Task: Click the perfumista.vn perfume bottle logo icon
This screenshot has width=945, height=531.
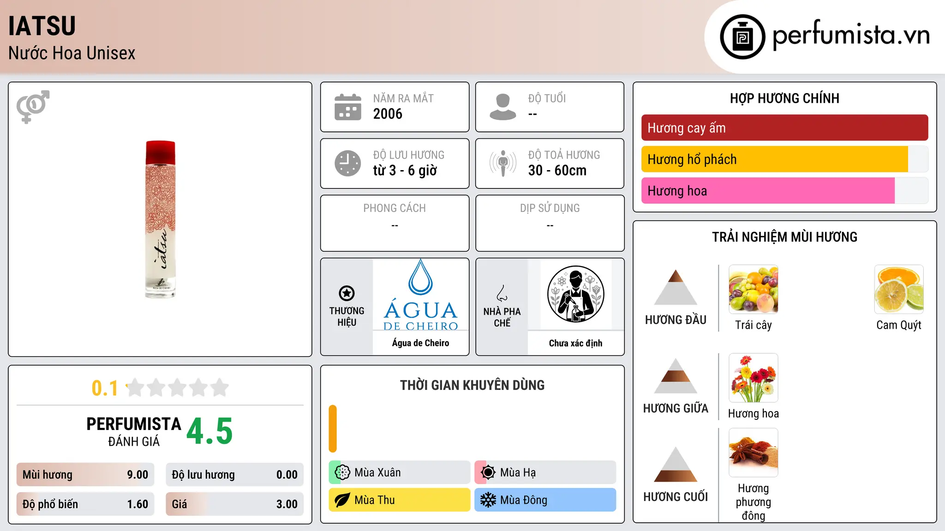Action: (742, 37)
